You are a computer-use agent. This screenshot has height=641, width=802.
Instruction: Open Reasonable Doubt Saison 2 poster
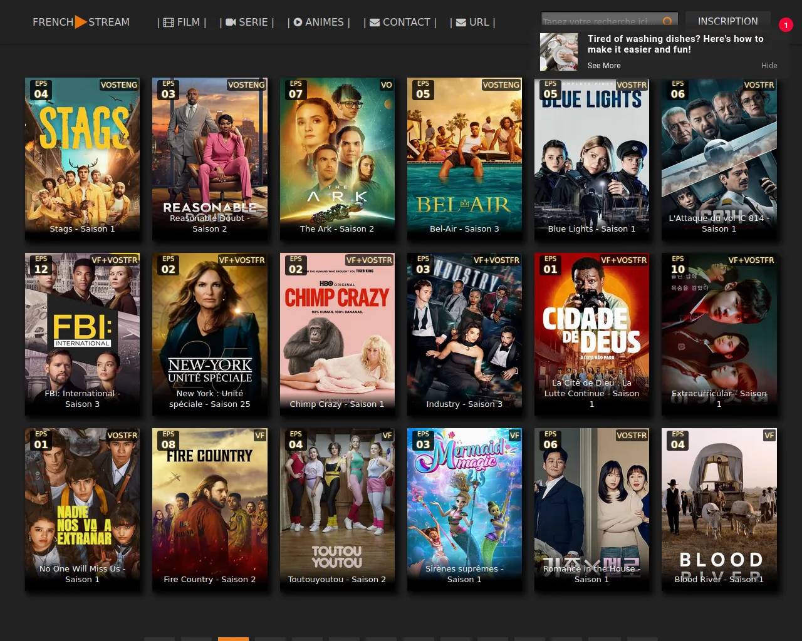210,159
